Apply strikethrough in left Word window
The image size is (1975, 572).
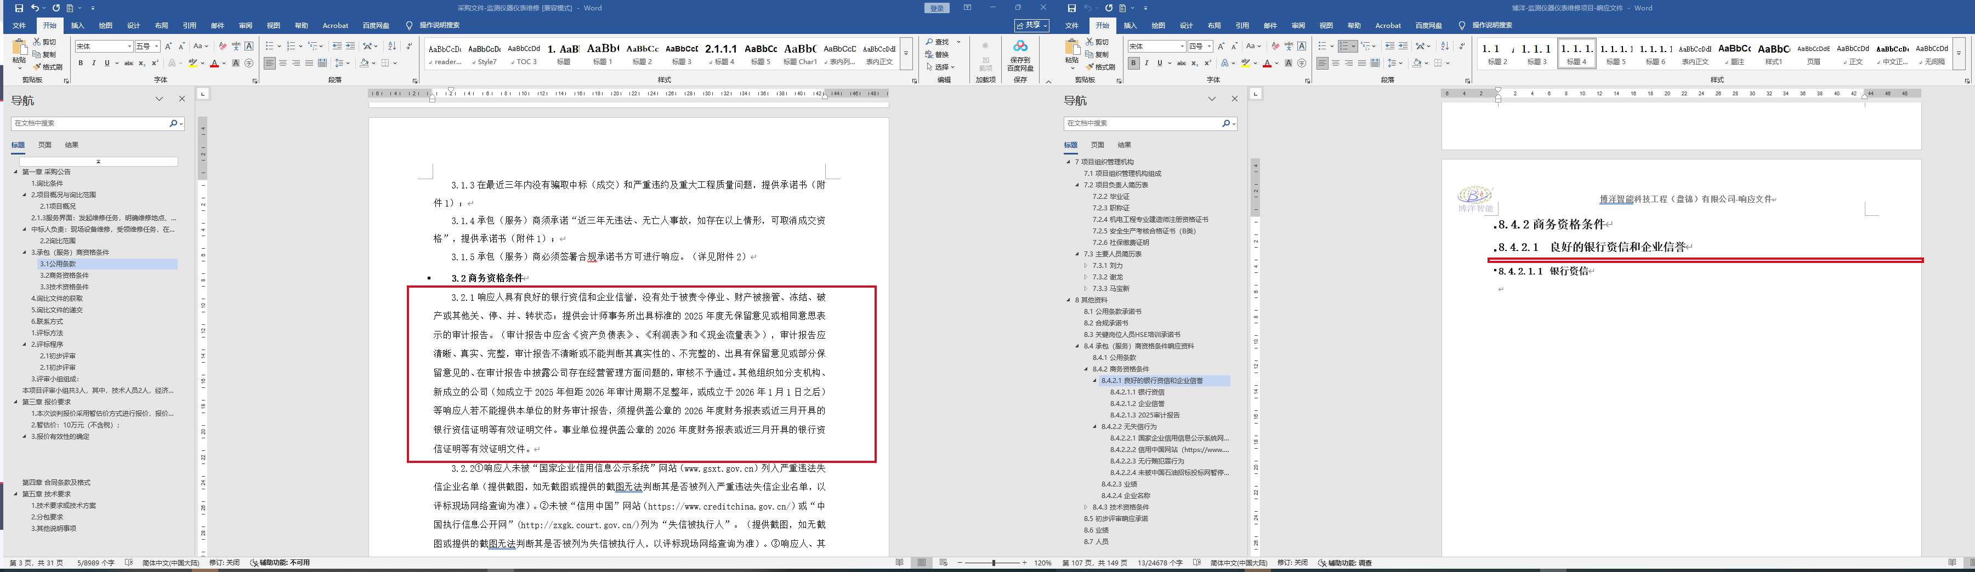coord(128,64)
